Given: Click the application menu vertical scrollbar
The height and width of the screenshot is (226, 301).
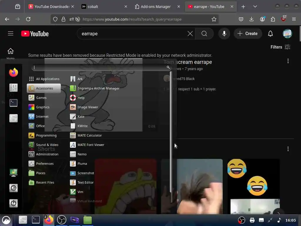Looking at the screenshot, I should (171, 132).
